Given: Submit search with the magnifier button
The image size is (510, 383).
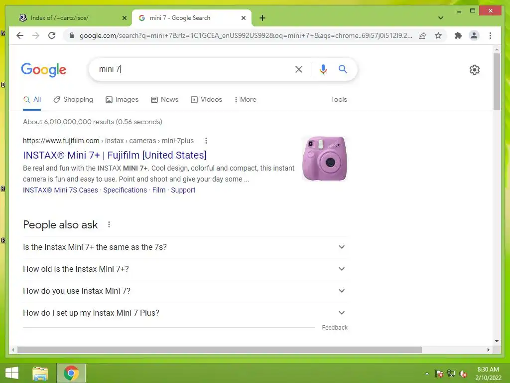Looking at the screenshot, I should (x=343, y=69).
